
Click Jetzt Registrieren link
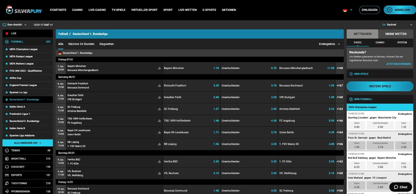point(398,64)
